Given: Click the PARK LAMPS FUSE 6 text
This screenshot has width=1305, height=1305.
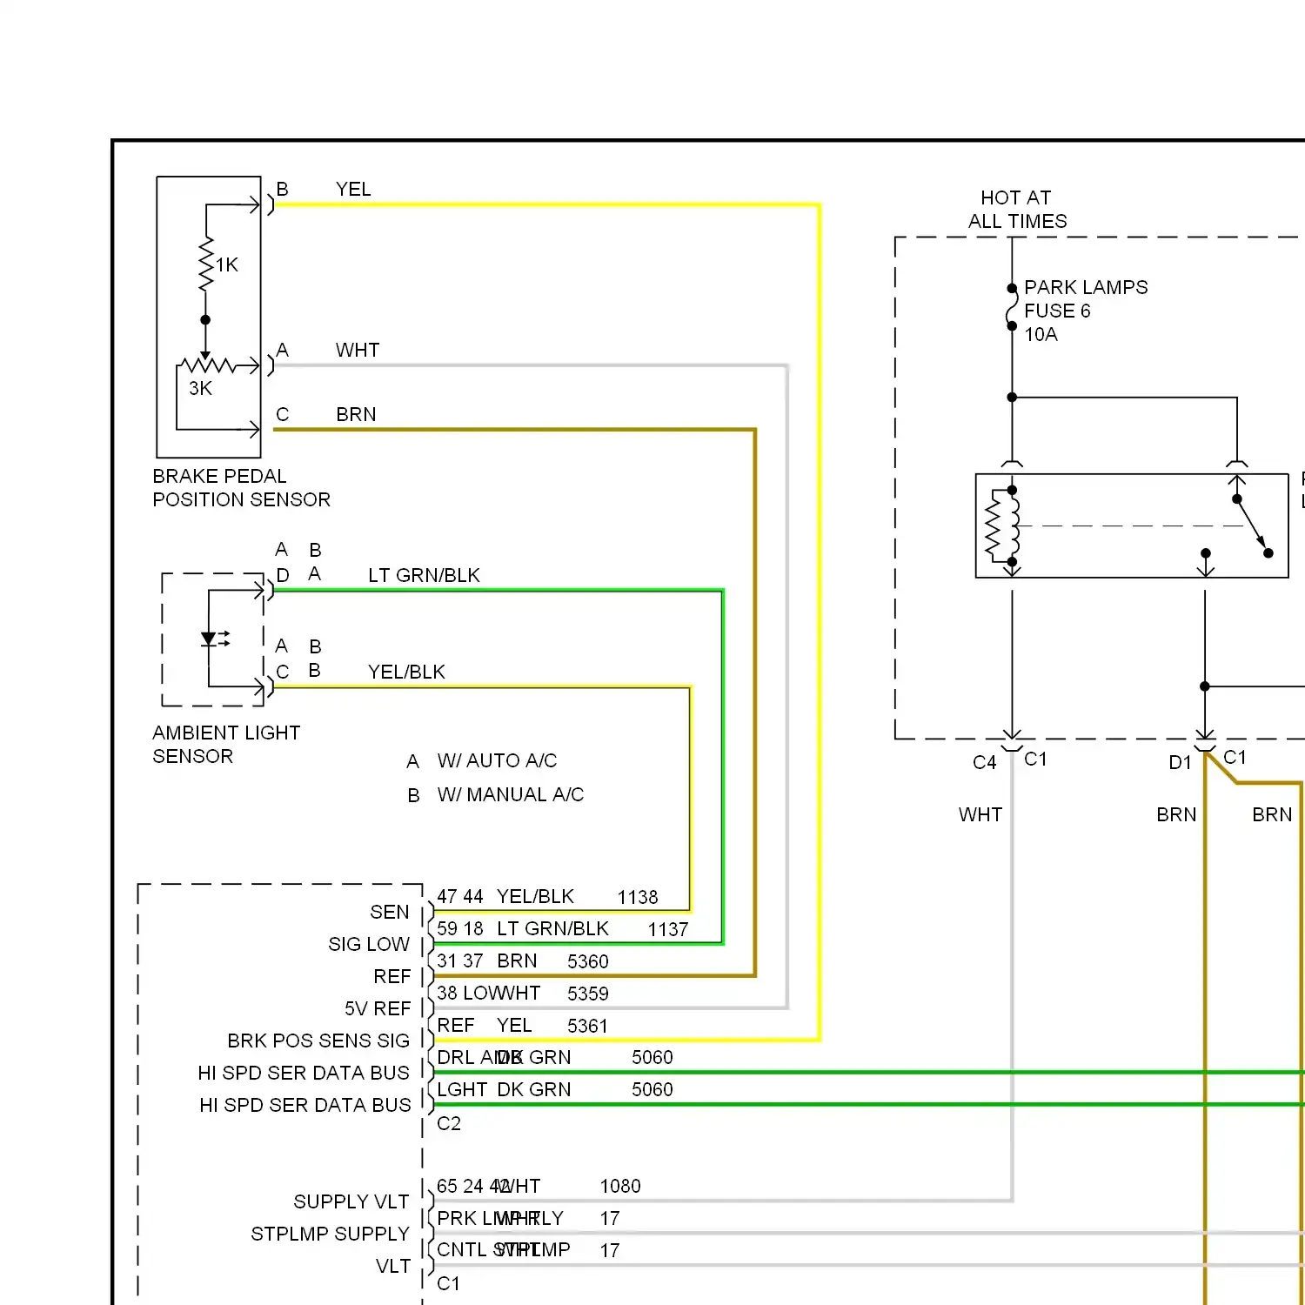Looking at the screenshot, I should 1086,298.
